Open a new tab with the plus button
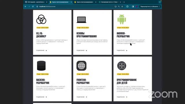Viewport: 185px width, 104px height. pyautogui.click(x=124, y=2)
